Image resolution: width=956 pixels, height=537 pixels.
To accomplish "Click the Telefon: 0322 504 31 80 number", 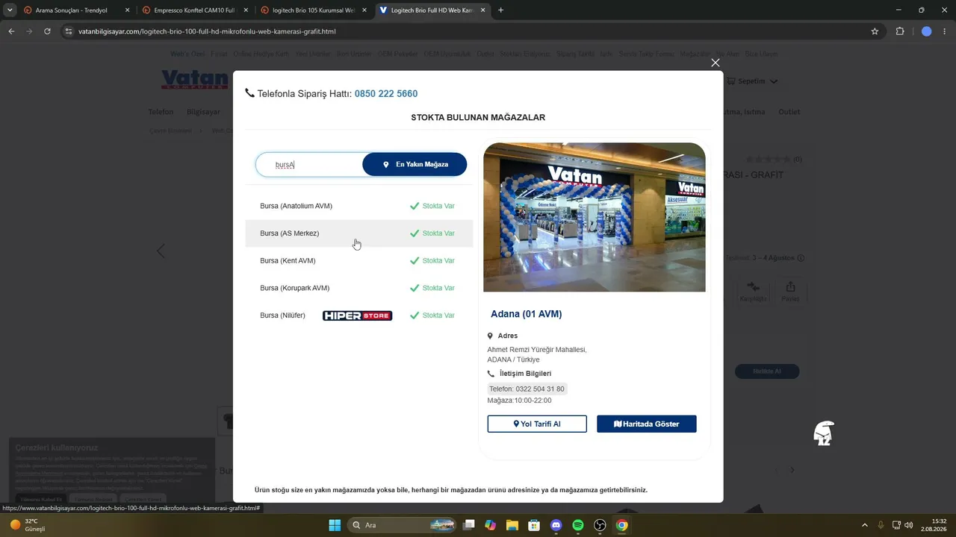I will 527,389.
